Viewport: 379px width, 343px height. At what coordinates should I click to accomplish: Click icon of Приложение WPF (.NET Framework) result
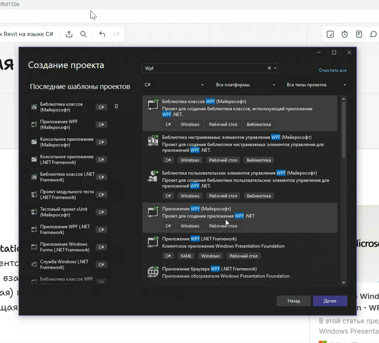[x=153, y=242]
